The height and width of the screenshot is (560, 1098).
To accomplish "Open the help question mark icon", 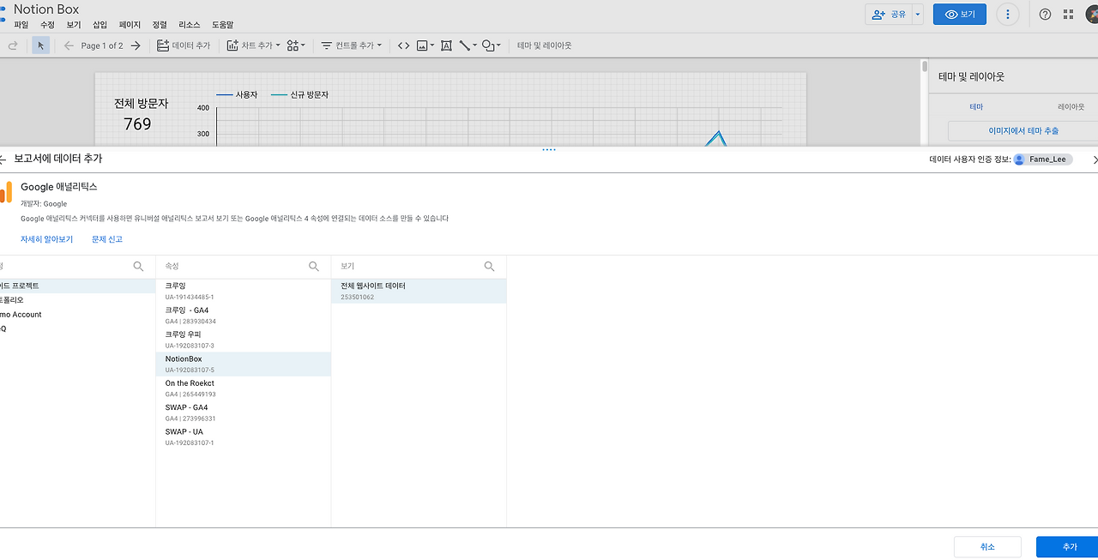I will [x=1045, y=15].
